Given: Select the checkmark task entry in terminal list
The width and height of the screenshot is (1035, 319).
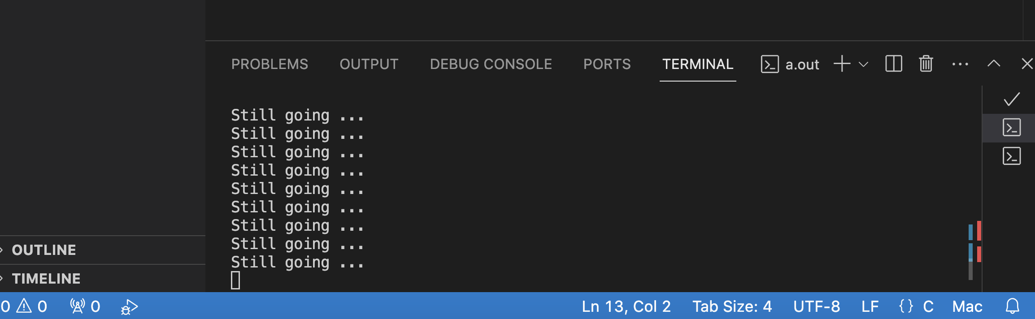Looking at the screenshot, I should tap(1012, 99).
